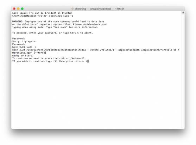Image resolution: width=196 pixels, height=145 pixels.
Task: Close the Terminal window with red button
Action: [14, 9]
